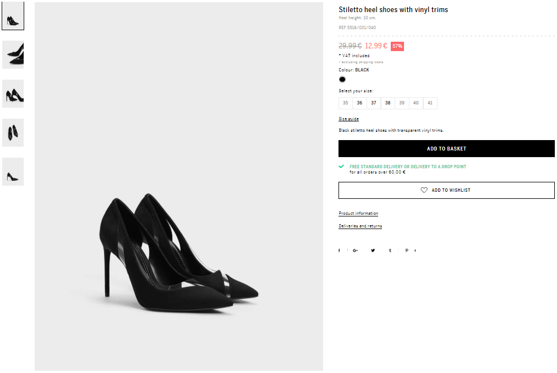Share via Google Plus icon
The width and height of the screenshot is (557, 373).
click(355, 250)
